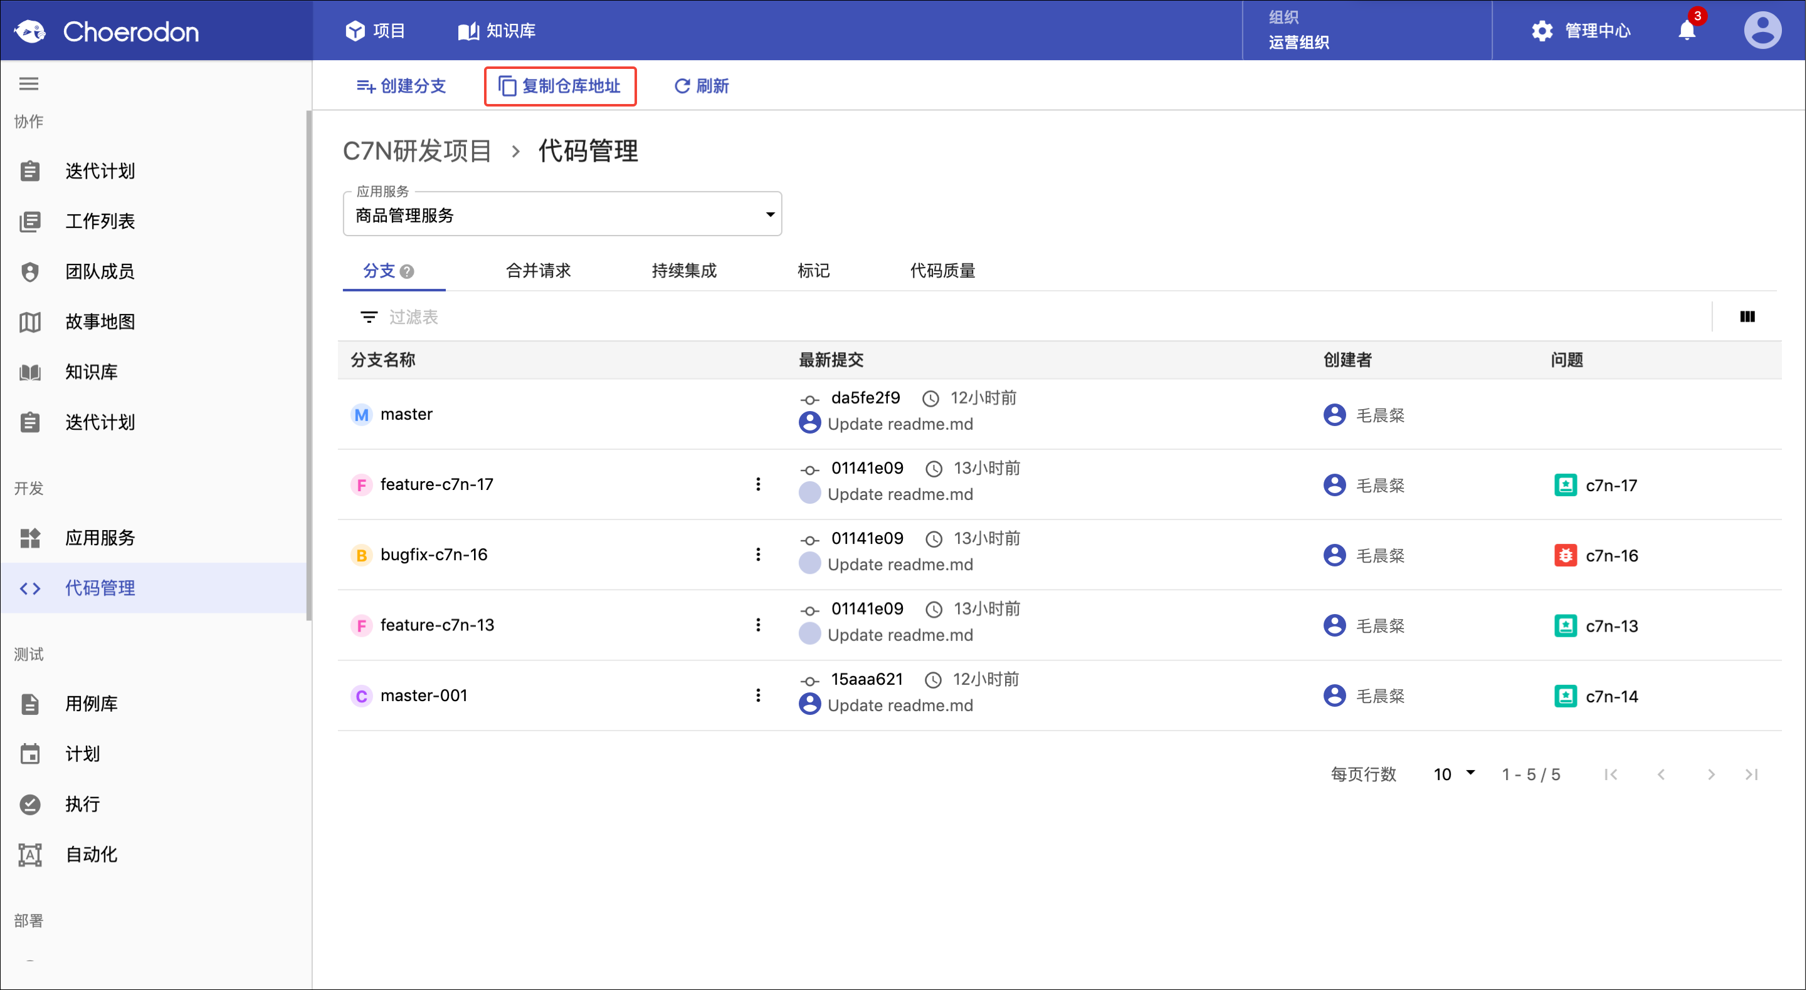The image size is (1807, 990).
Task: Go to next page of table
Action: pos(1711,774)
